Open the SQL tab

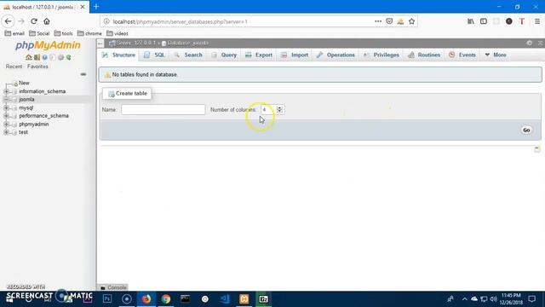(x=155, y=55)
